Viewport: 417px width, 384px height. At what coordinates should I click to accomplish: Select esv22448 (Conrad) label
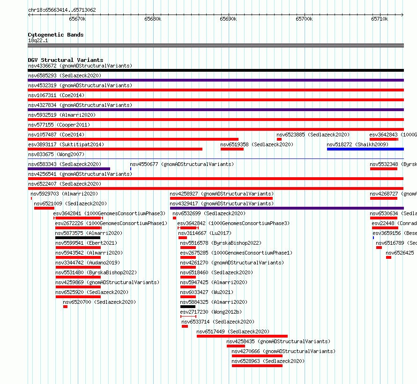(x=394, y=223)
